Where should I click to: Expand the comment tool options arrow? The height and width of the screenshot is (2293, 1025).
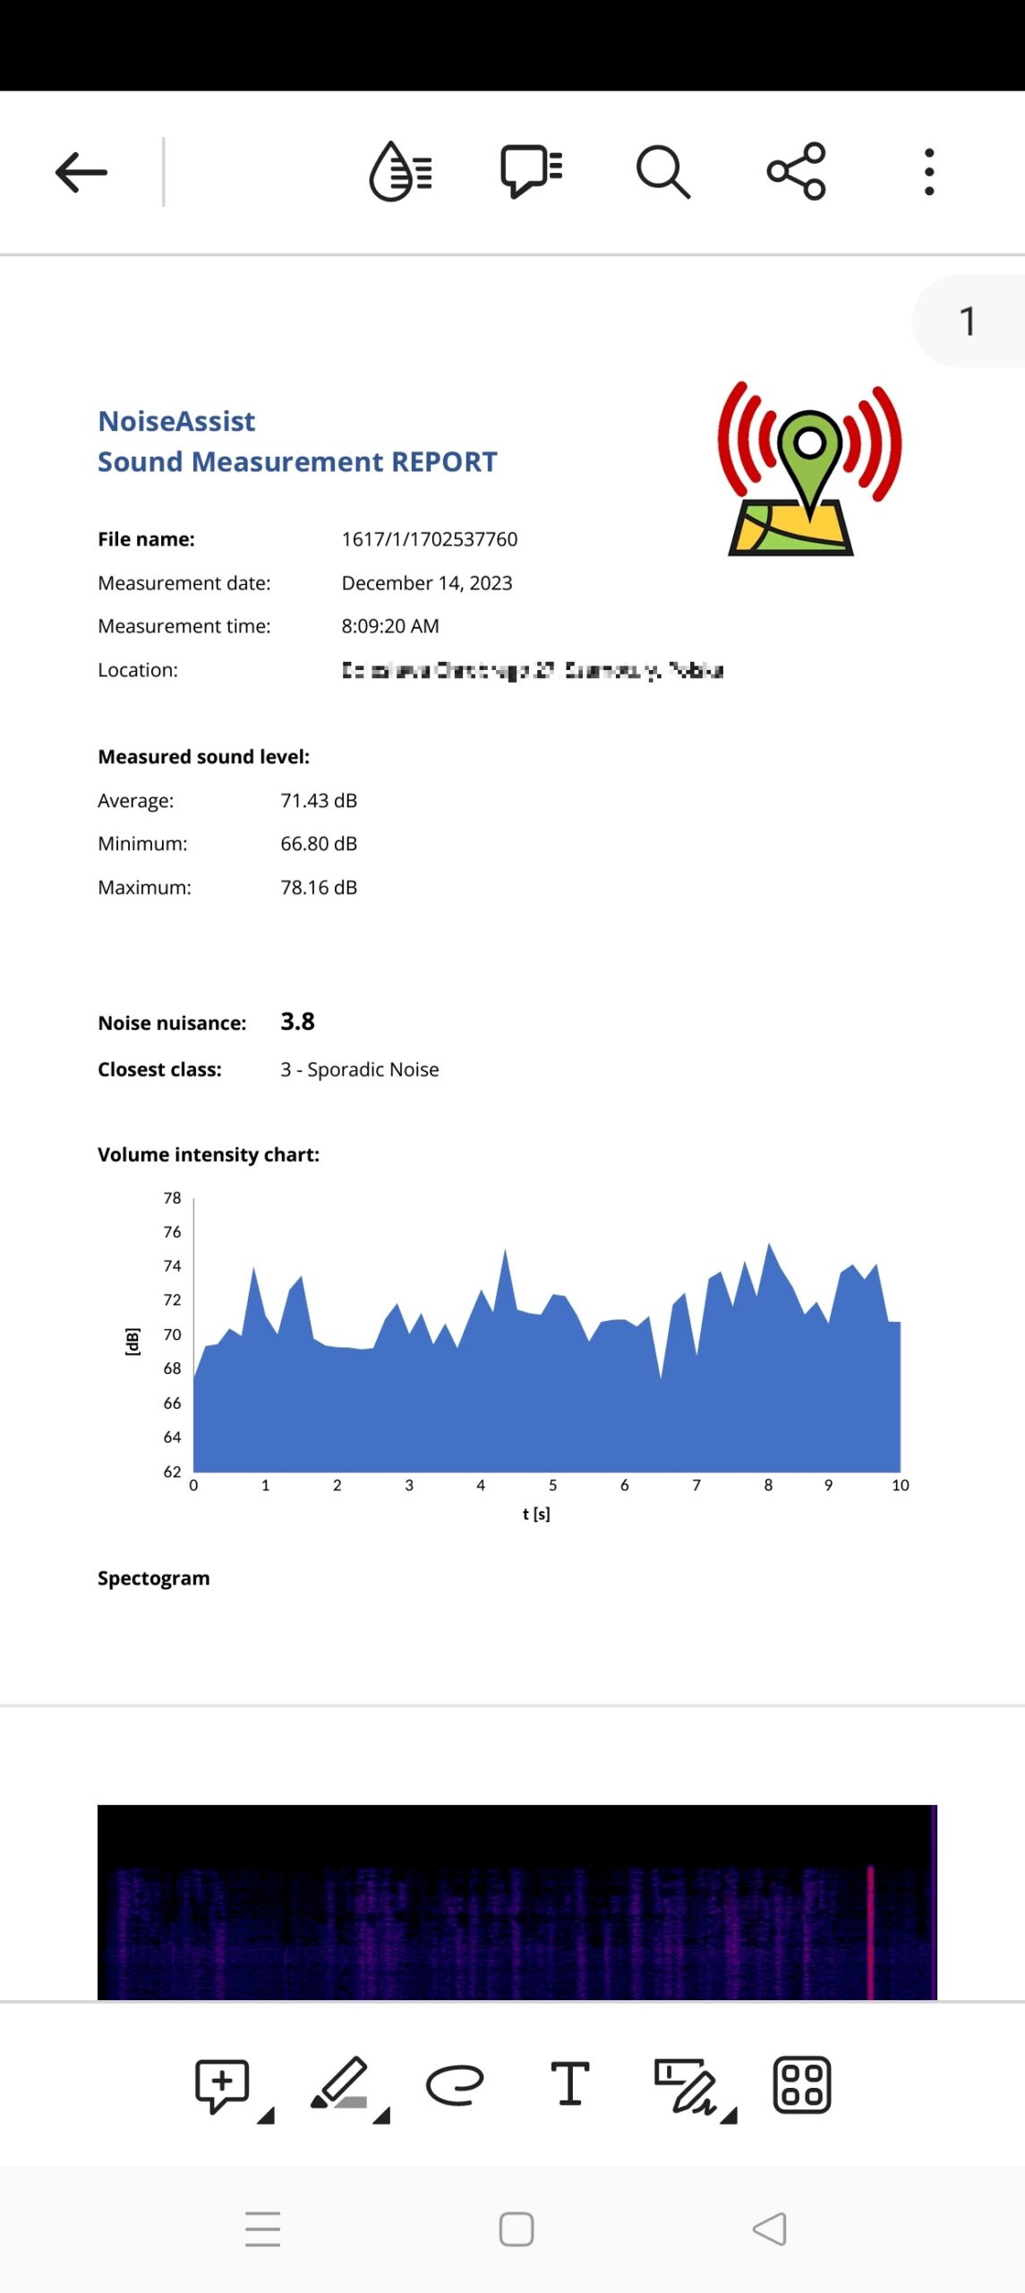(x=266, y=2117)
